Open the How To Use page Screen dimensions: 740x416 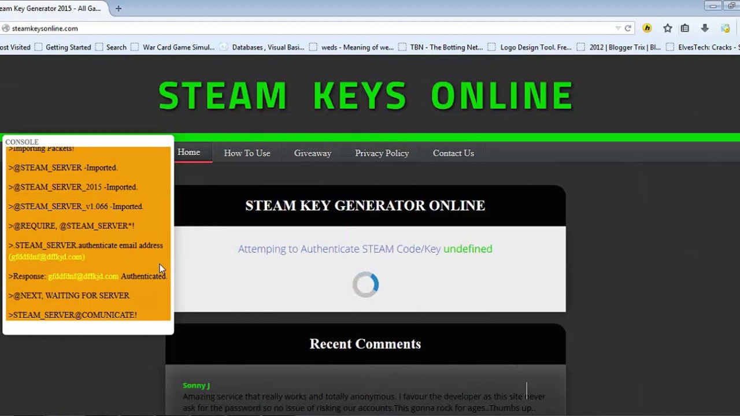point(247,153)
